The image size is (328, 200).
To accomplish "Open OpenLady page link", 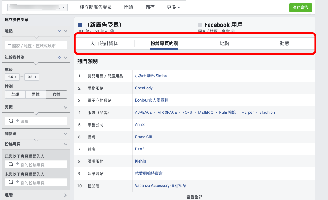I will 144,88.
